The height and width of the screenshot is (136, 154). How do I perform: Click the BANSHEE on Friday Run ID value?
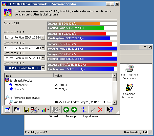coord(83,102)
